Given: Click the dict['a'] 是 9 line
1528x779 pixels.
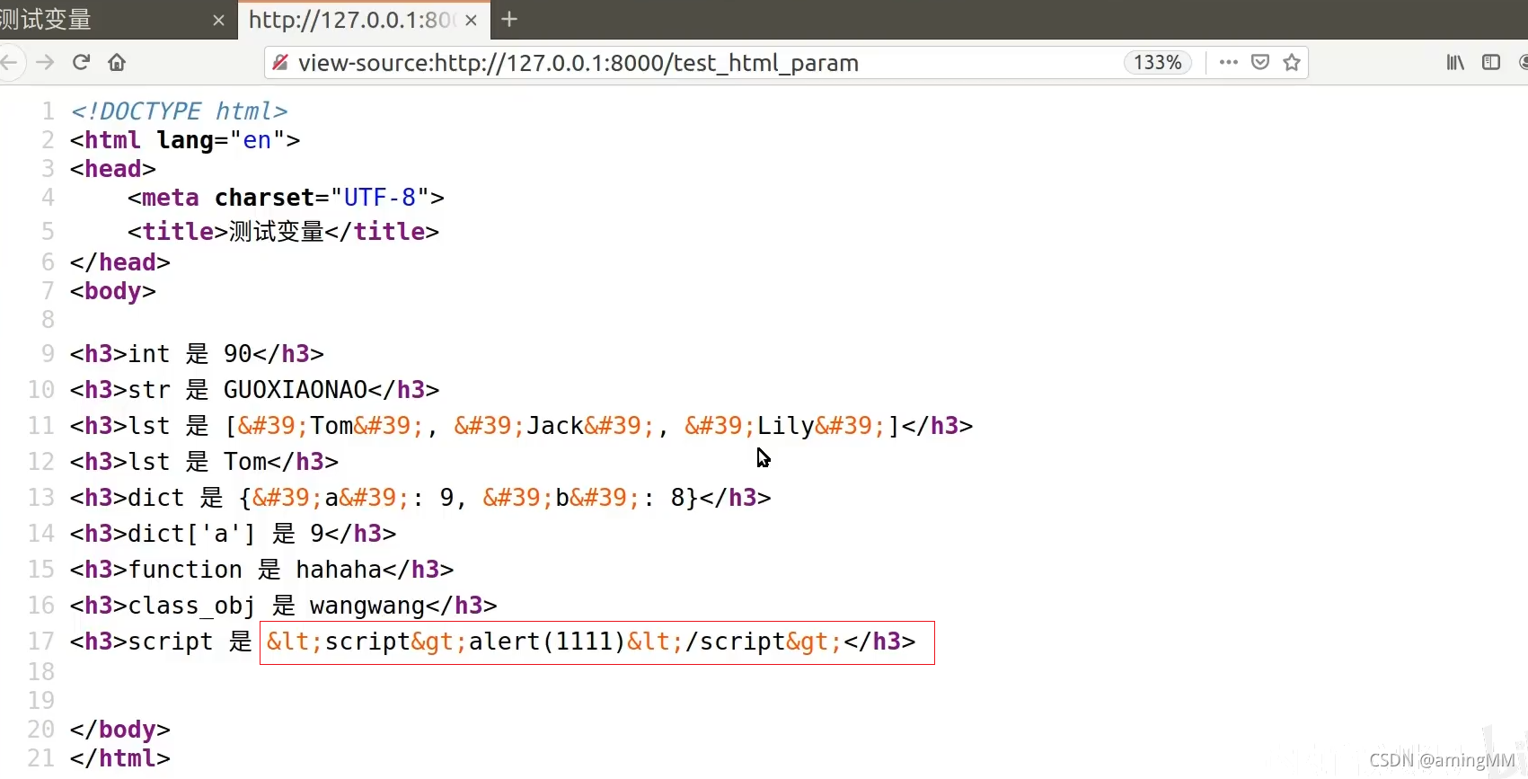Looking at the screenshot, I should (x=233, y=534).
